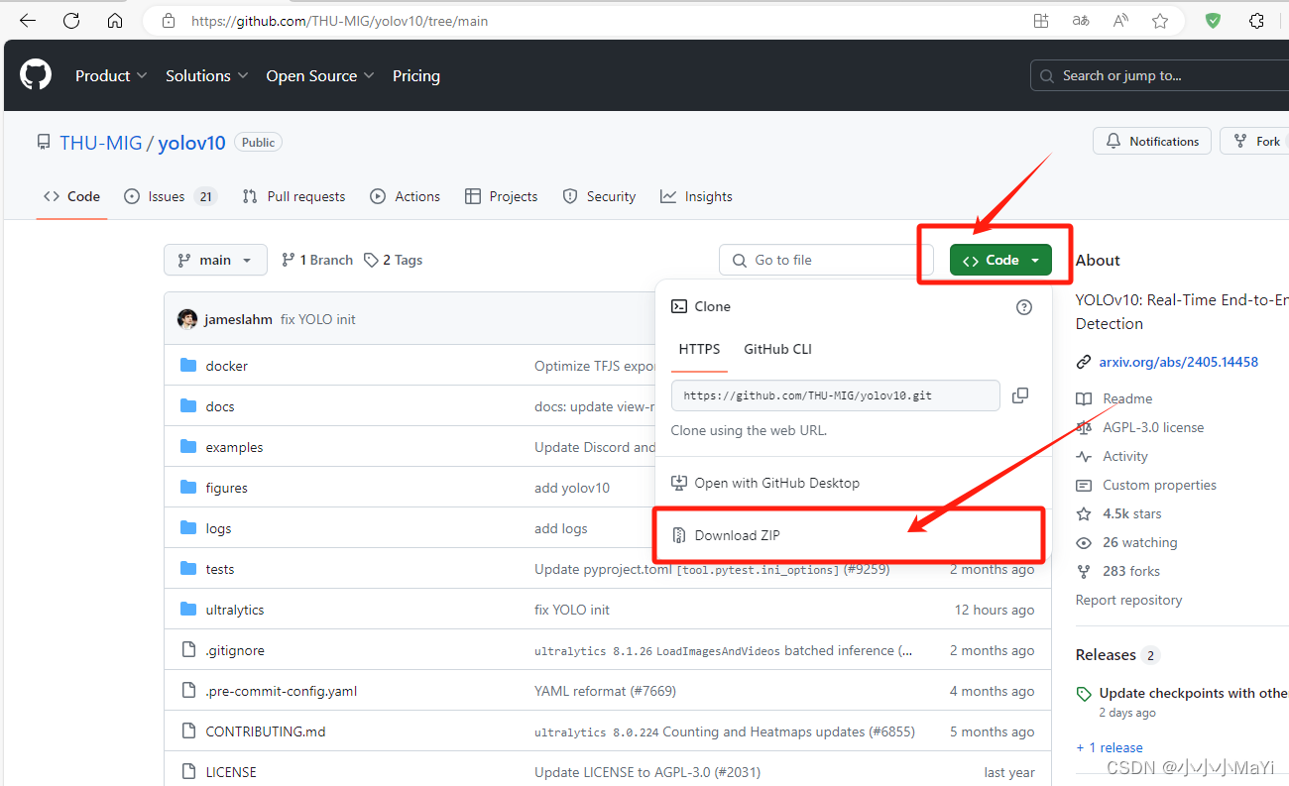Viewport: 1289px width, 786px height.
Task: Click the Fork button
Action: (1254, 141)
